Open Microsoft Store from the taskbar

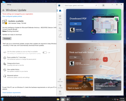pyautogui.click(x=63, y=99)
